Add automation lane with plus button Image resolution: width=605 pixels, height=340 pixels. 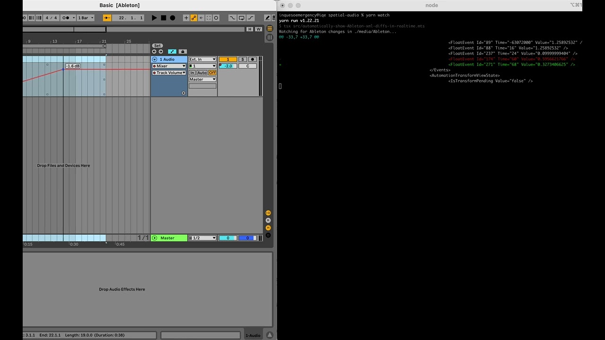point(183,93)
